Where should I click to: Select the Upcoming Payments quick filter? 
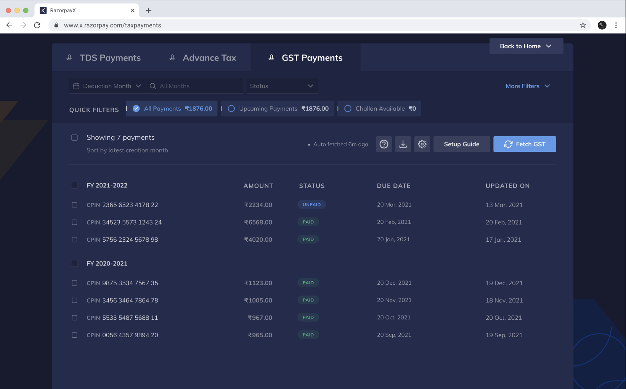click(278, 108)
